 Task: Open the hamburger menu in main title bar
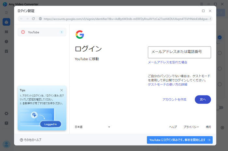[x=202, y=4]
